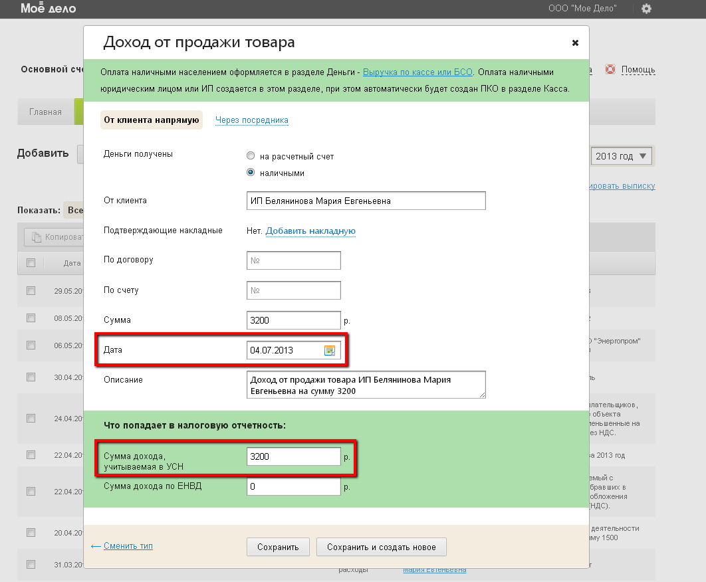Check the second row dated 22.04

[31, 492]
